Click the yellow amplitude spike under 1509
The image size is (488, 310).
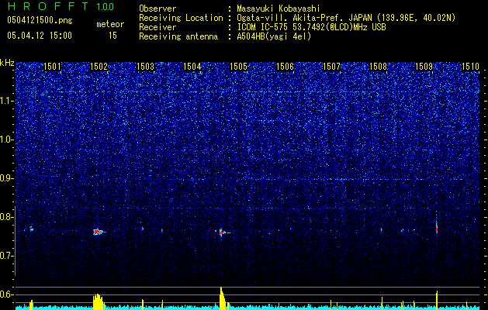point(437,300)
